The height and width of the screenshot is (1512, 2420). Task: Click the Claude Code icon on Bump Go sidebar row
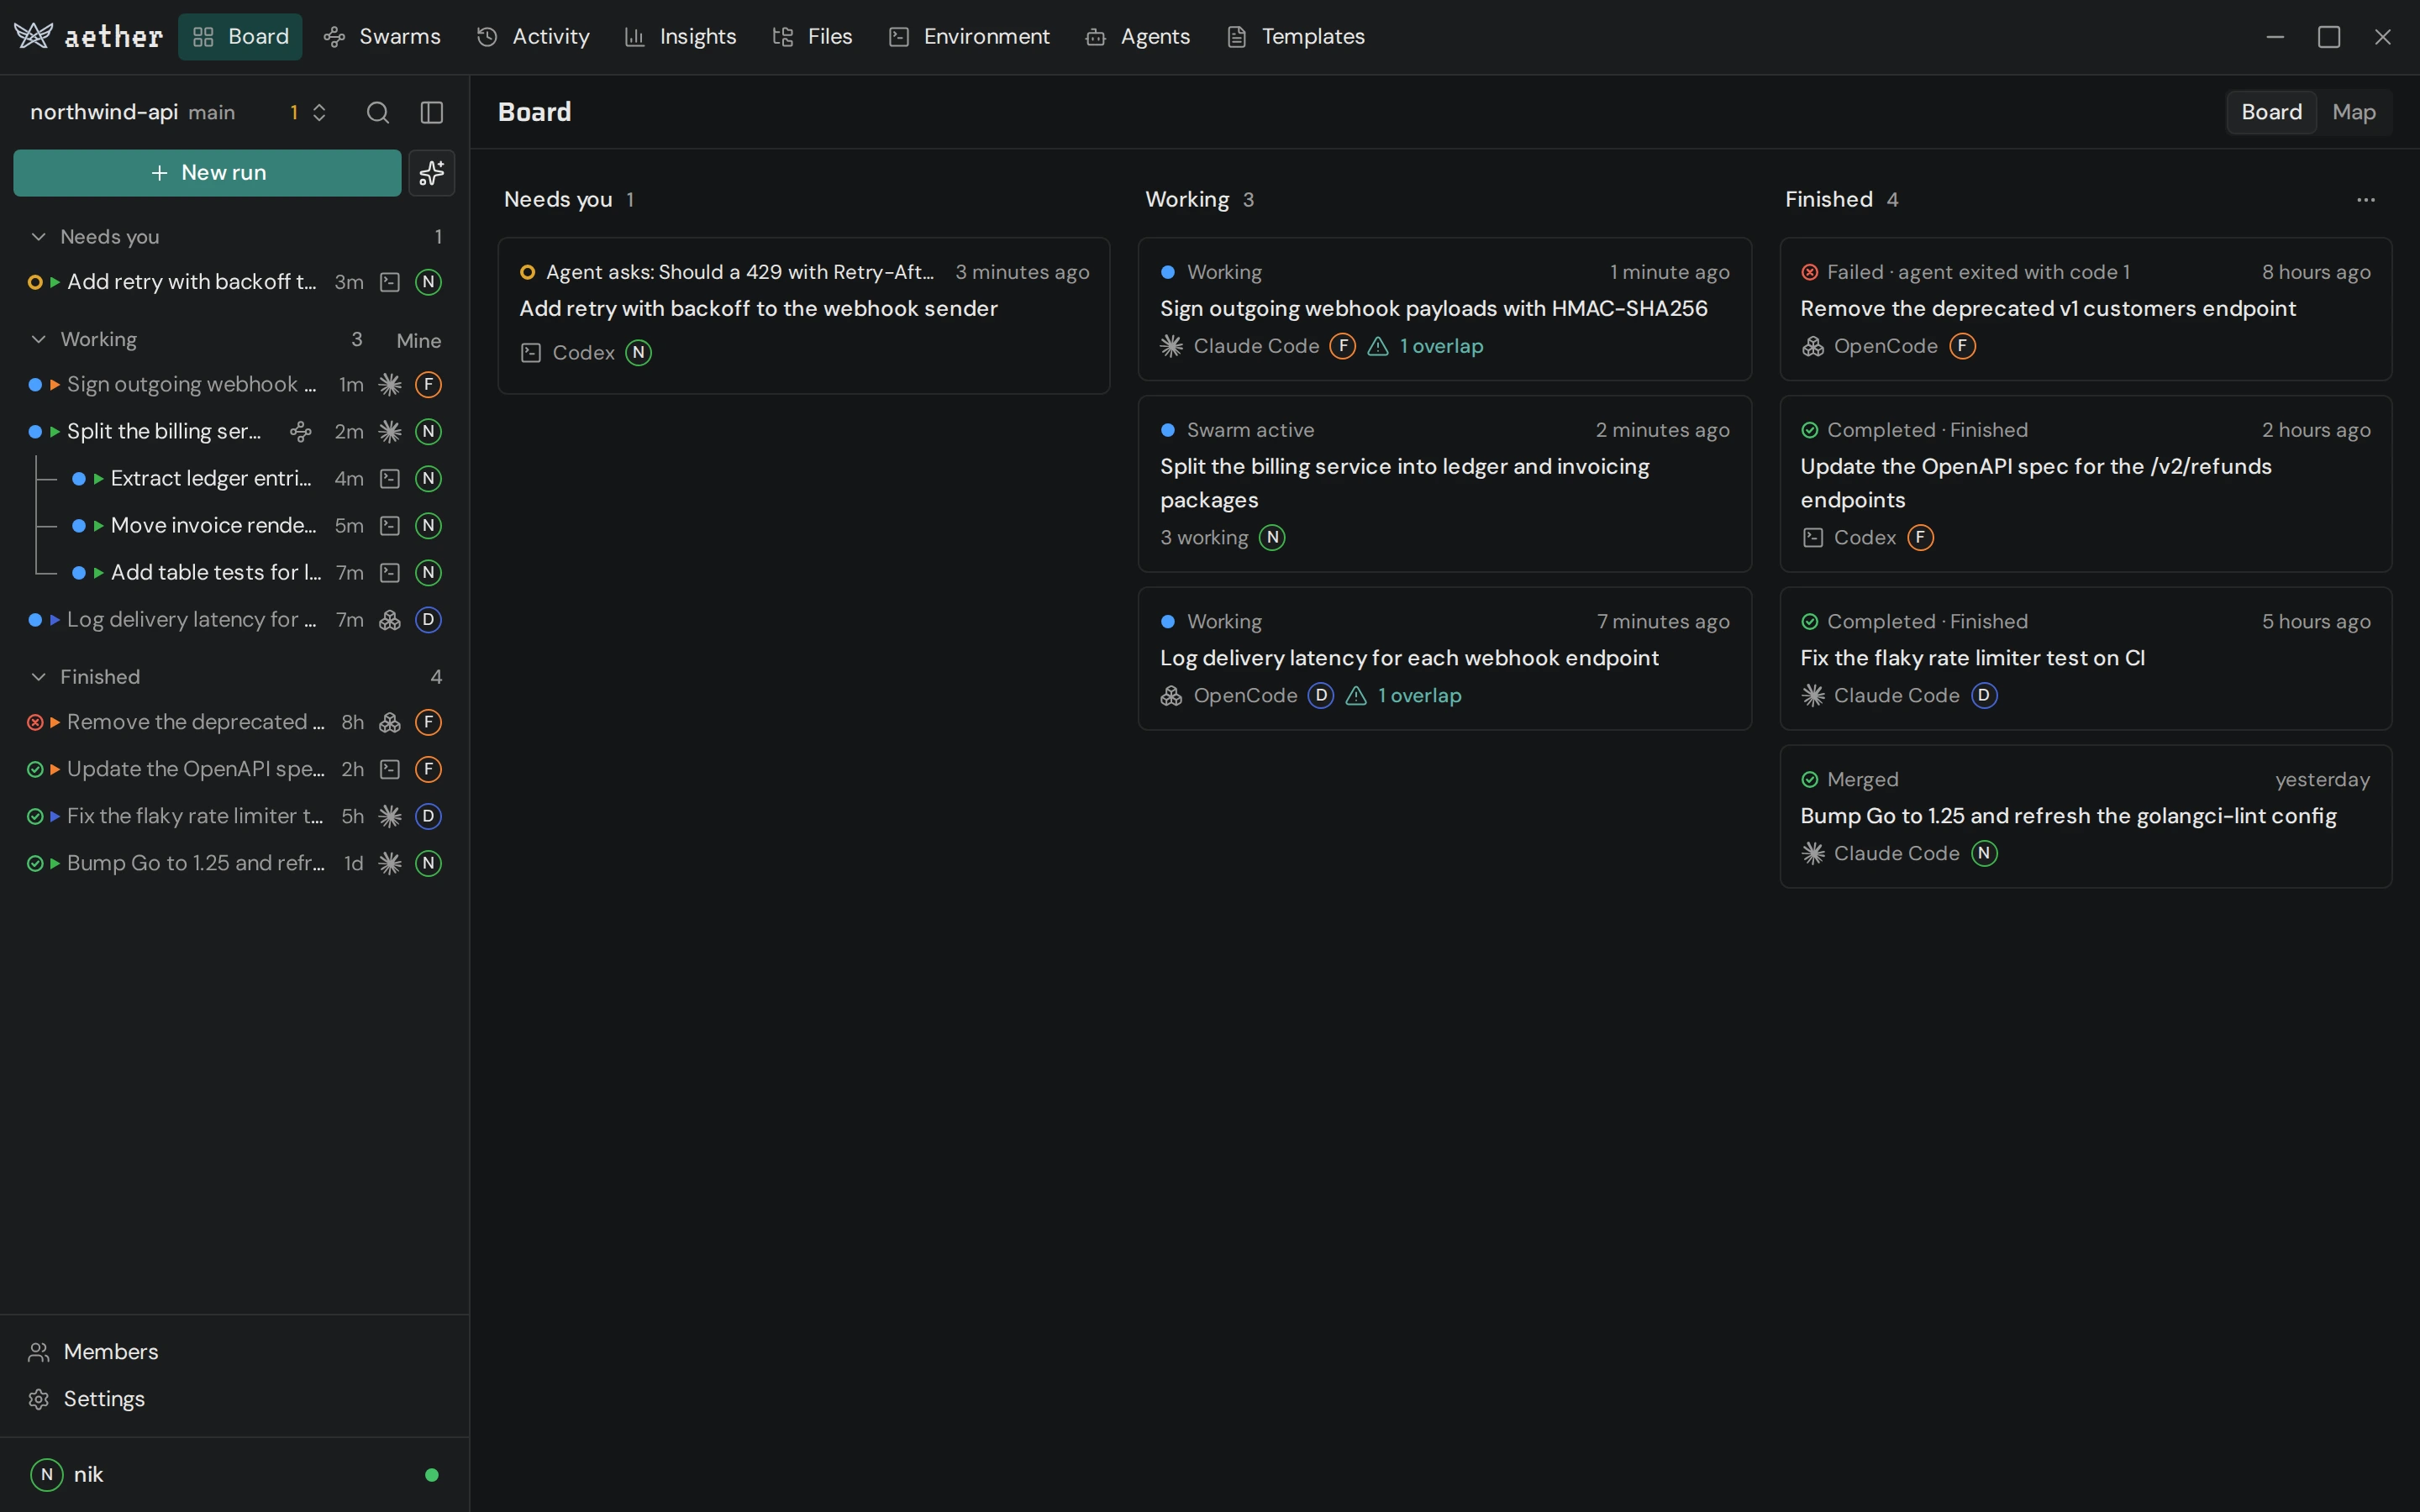click(390, 863)
